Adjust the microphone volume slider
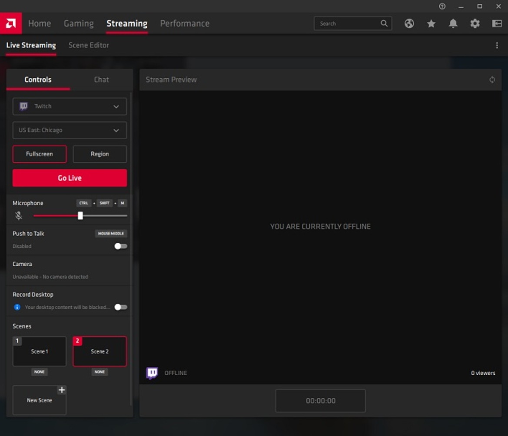The image size is (508, 436). [x=80, y=215]
